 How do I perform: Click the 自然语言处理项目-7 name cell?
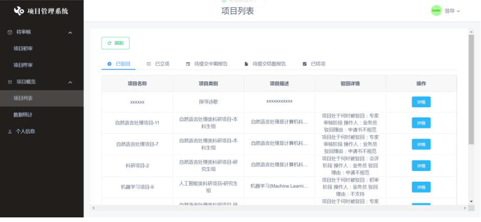click(137, 144)
